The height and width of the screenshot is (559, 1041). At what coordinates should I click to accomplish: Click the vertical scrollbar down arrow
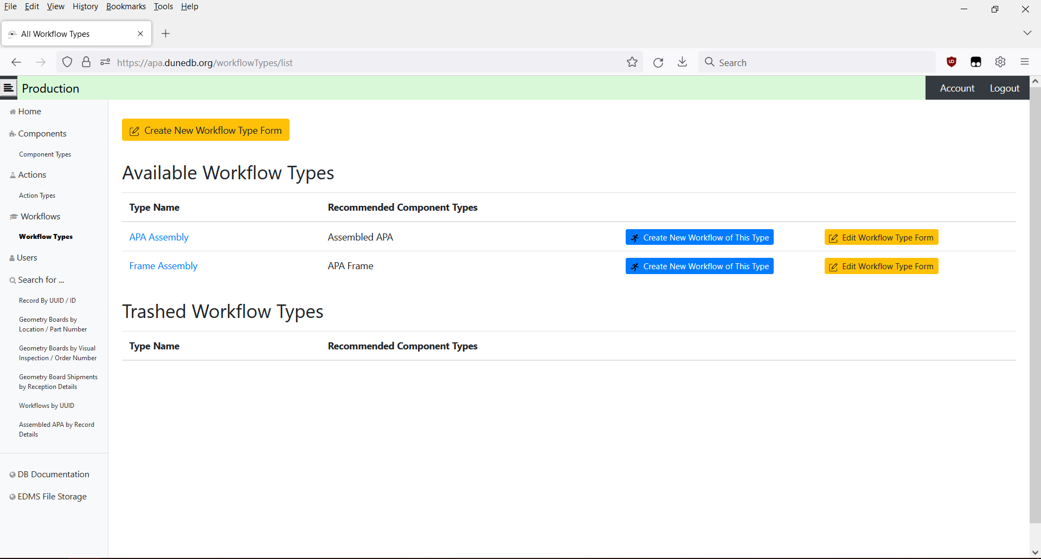1035,552
